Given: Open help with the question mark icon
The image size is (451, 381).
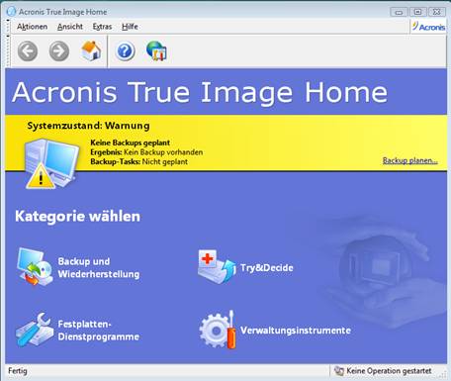Looking at the screenshot, I should [x=125, y=51].
